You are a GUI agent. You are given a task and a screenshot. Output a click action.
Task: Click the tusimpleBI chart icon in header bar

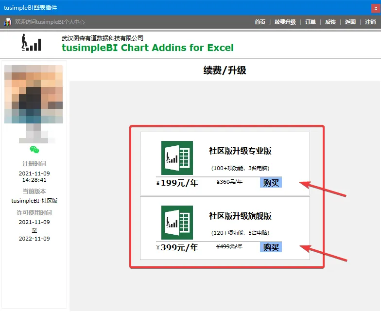click(8, 22)
